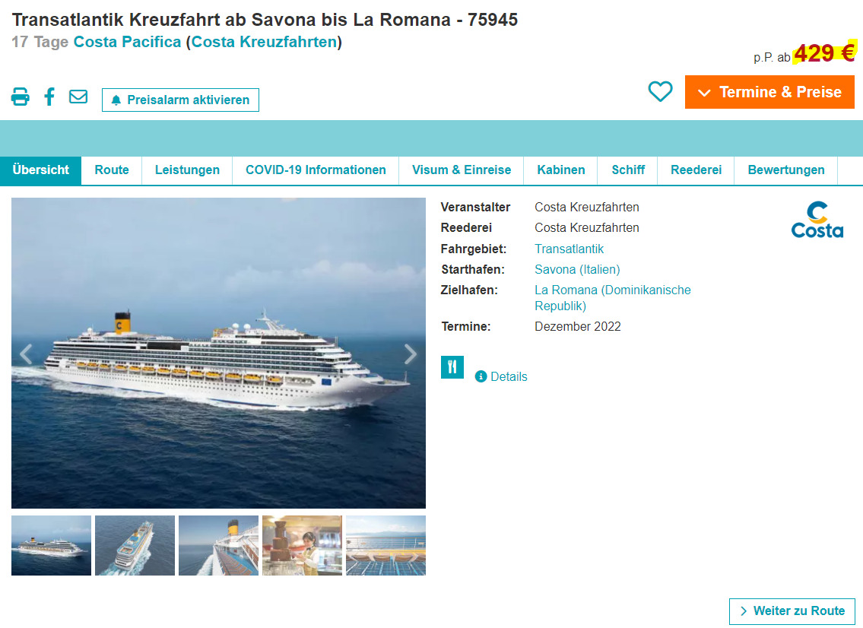The width and height of the screenshot is (863, 628).
Task: Select aerial ship view thumbnail
Action: [x=135, y=545]
